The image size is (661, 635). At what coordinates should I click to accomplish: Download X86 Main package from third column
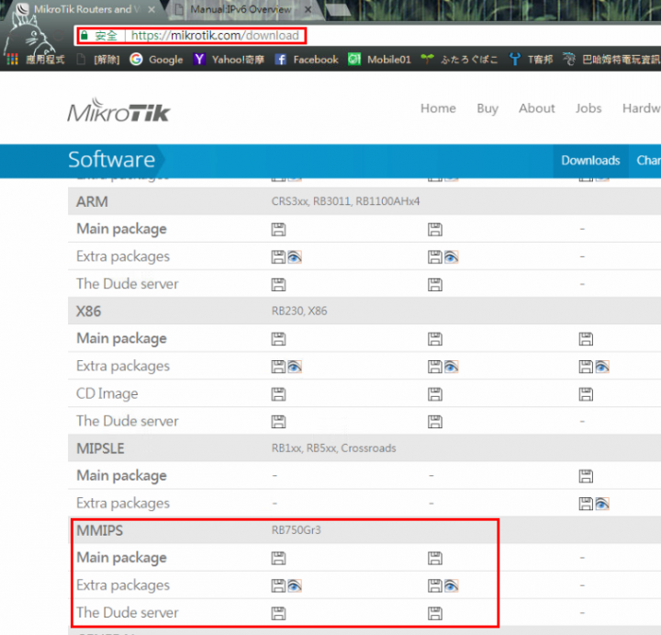[x=586, y=339]
